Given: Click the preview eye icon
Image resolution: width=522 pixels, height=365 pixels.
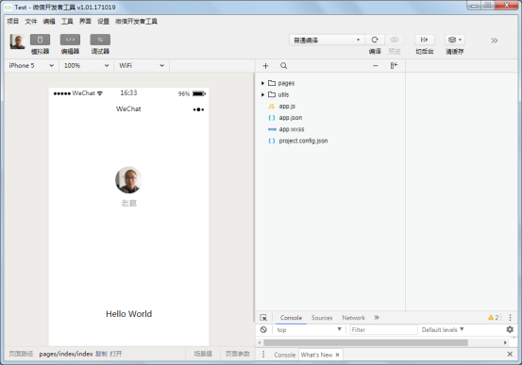Looking at the screenshot, I should (395, 40).
